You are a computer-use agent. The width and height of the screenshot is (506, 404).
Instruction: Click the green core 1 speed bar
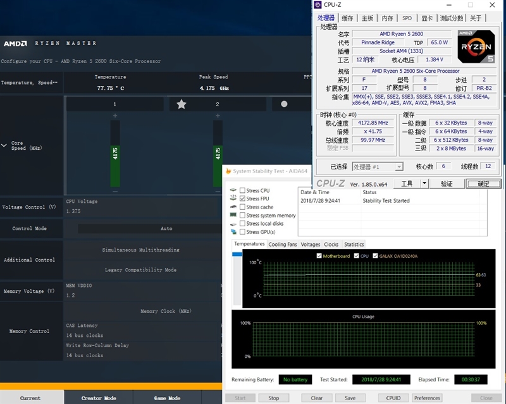pos(115,154)
